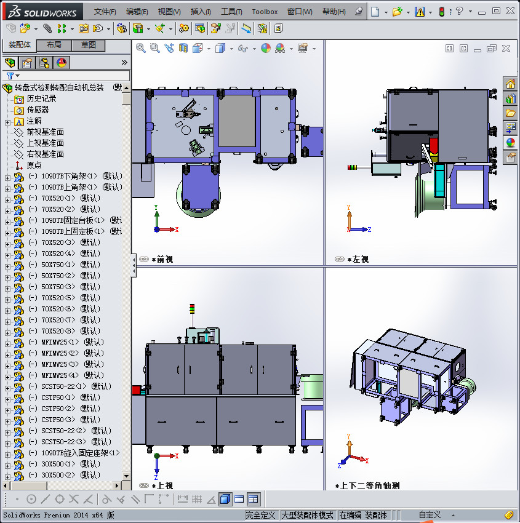Toggle the Two View horizontal viewport button

[239, 500]
